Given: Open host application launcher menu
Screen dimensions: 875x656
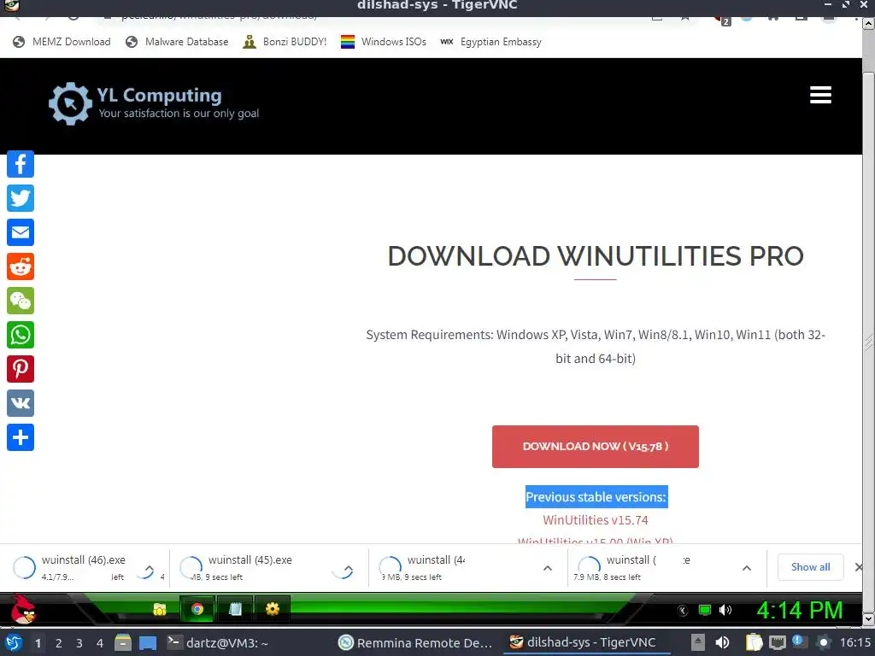Looking at the screenshot, I should click(x=14, y=643).
